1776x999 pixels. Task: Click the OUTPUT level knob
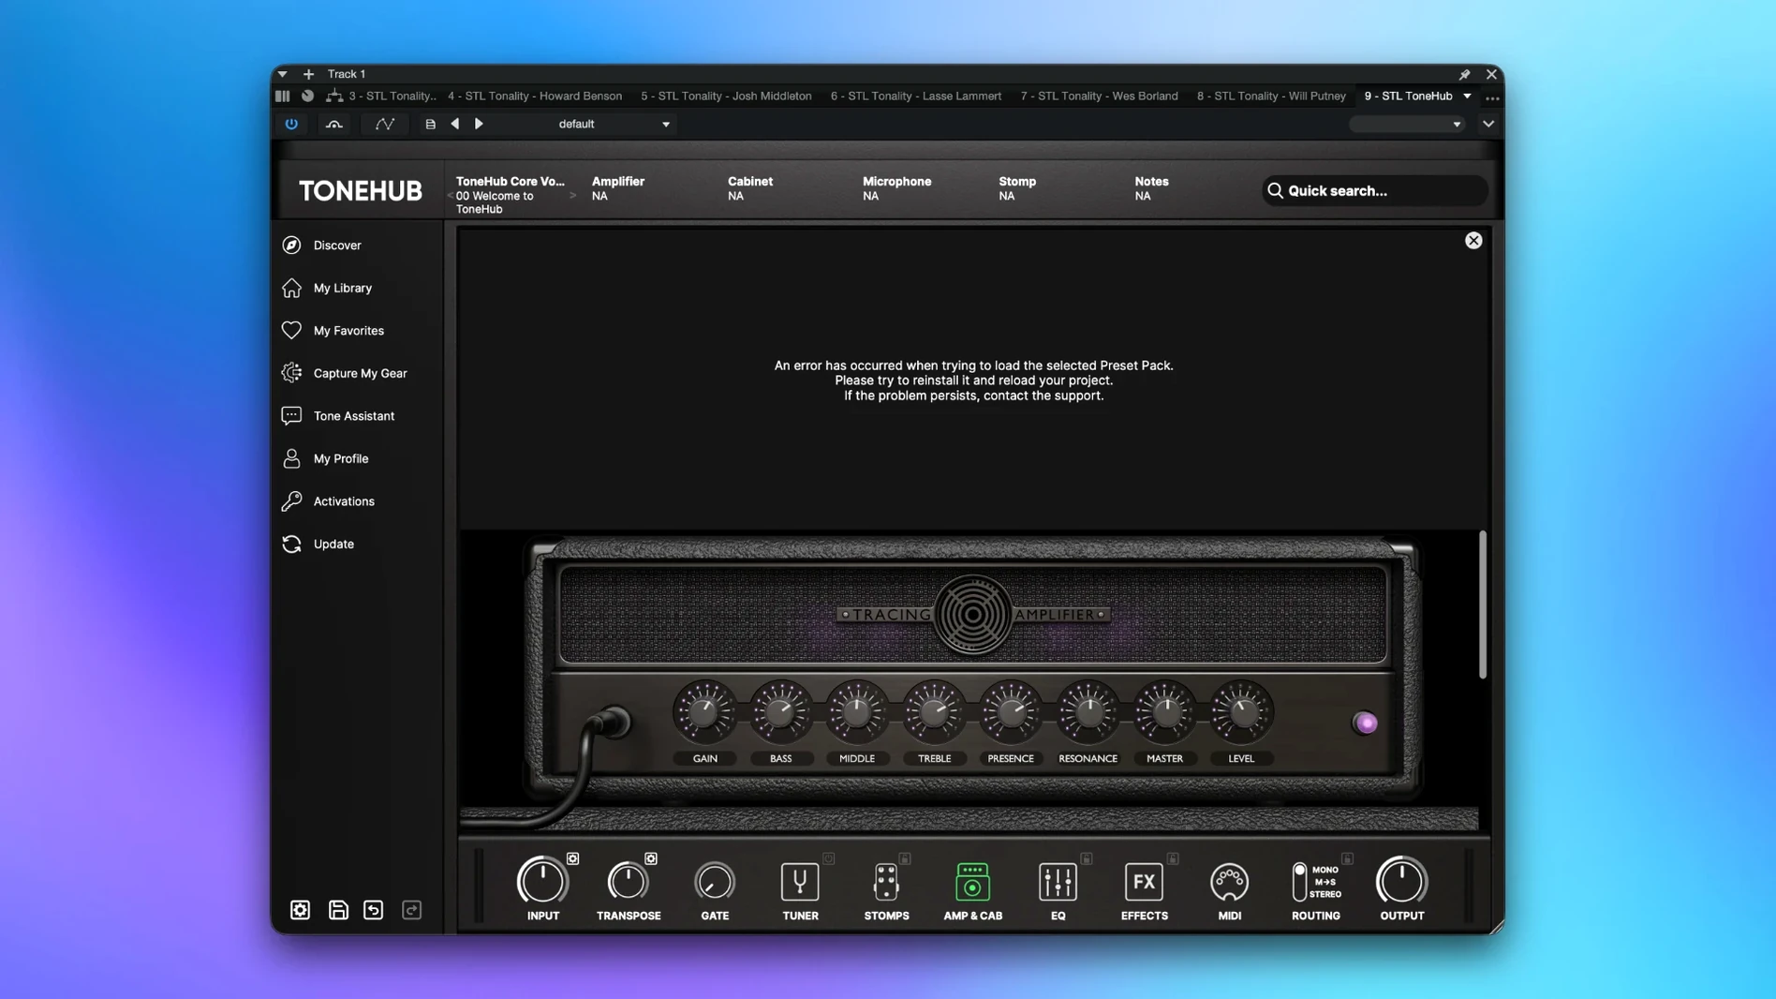[1401, 881]
